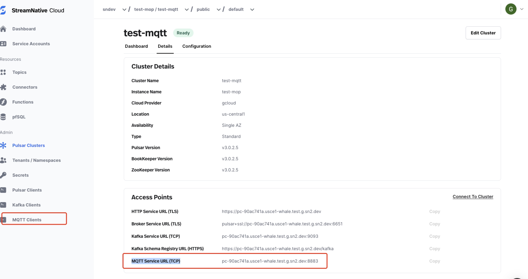
Task: Open Dashboard via the home icon
Action: pos(3,29)
